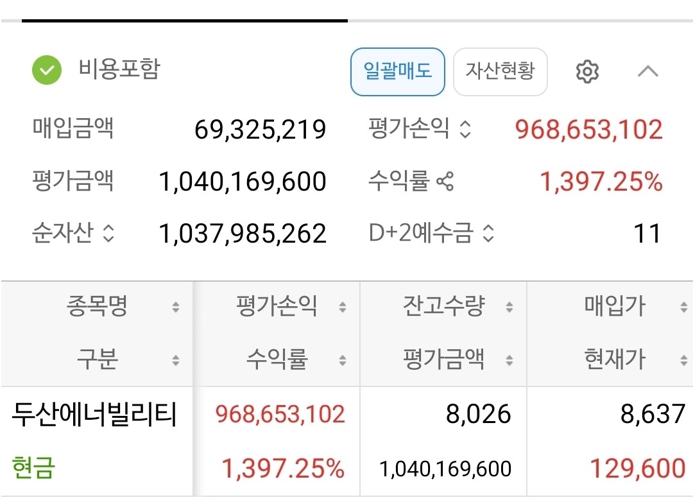Viewport: 693px width, 502px height.
Task: Open the 자산현황 button
Action: tap(501, 72)
